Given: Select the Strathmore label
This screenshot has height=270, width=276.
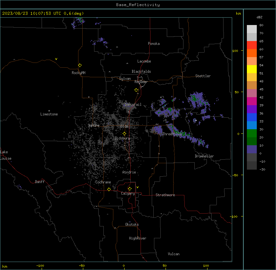Looking at the screenshot, I should [x=165, y=195].
